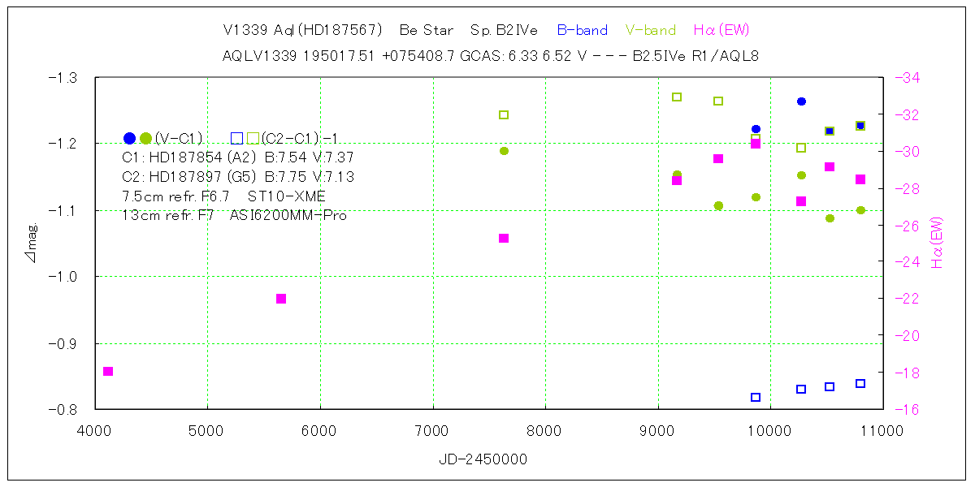The height and width of the screenshot is (487, 975).
Task: Select the green filled circle near JD 7600
Action: [x=504, y=151]
